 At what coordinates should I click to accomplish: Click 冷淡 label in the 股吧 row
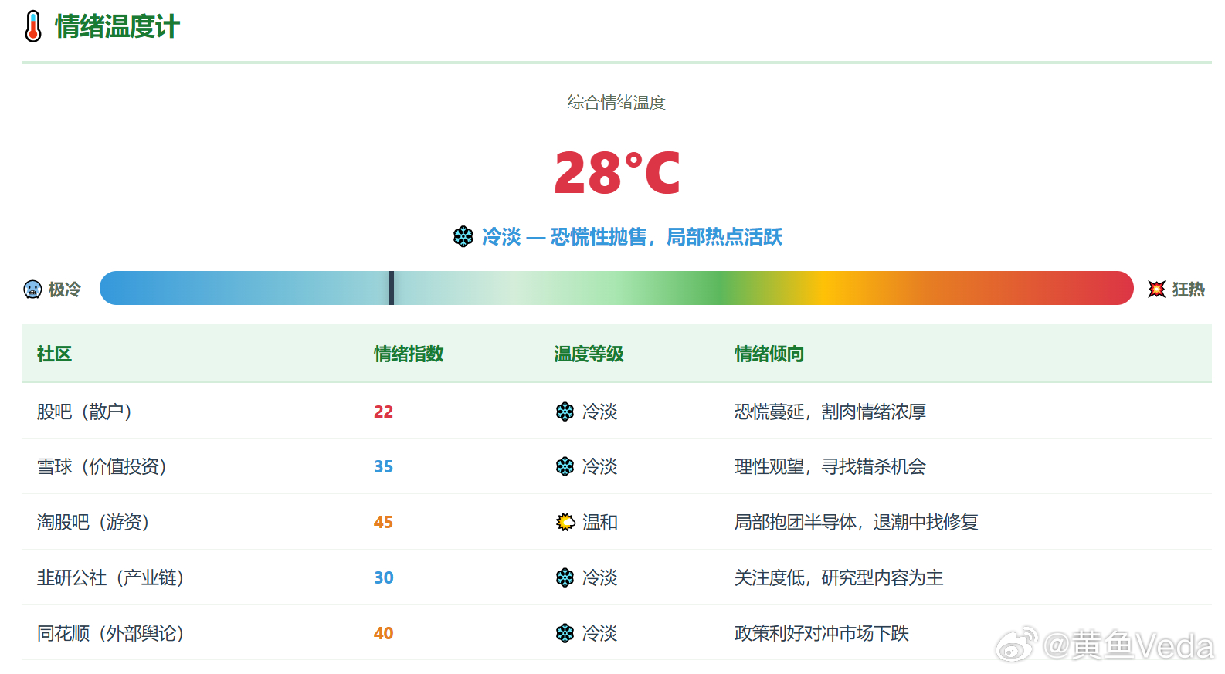(600, 412)
